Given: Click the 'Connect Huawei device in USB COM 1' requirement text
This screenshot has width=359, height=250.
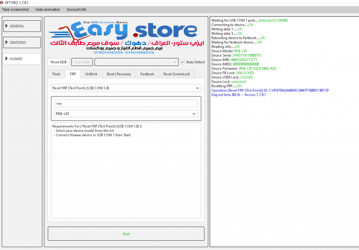Looking at the screenshot, I should tap(93, 135).
